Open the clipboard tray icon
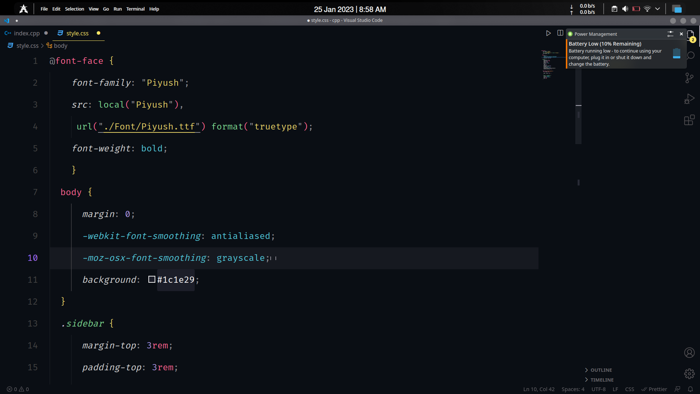This screenshot has height=394, width=700. click(614, 9)
